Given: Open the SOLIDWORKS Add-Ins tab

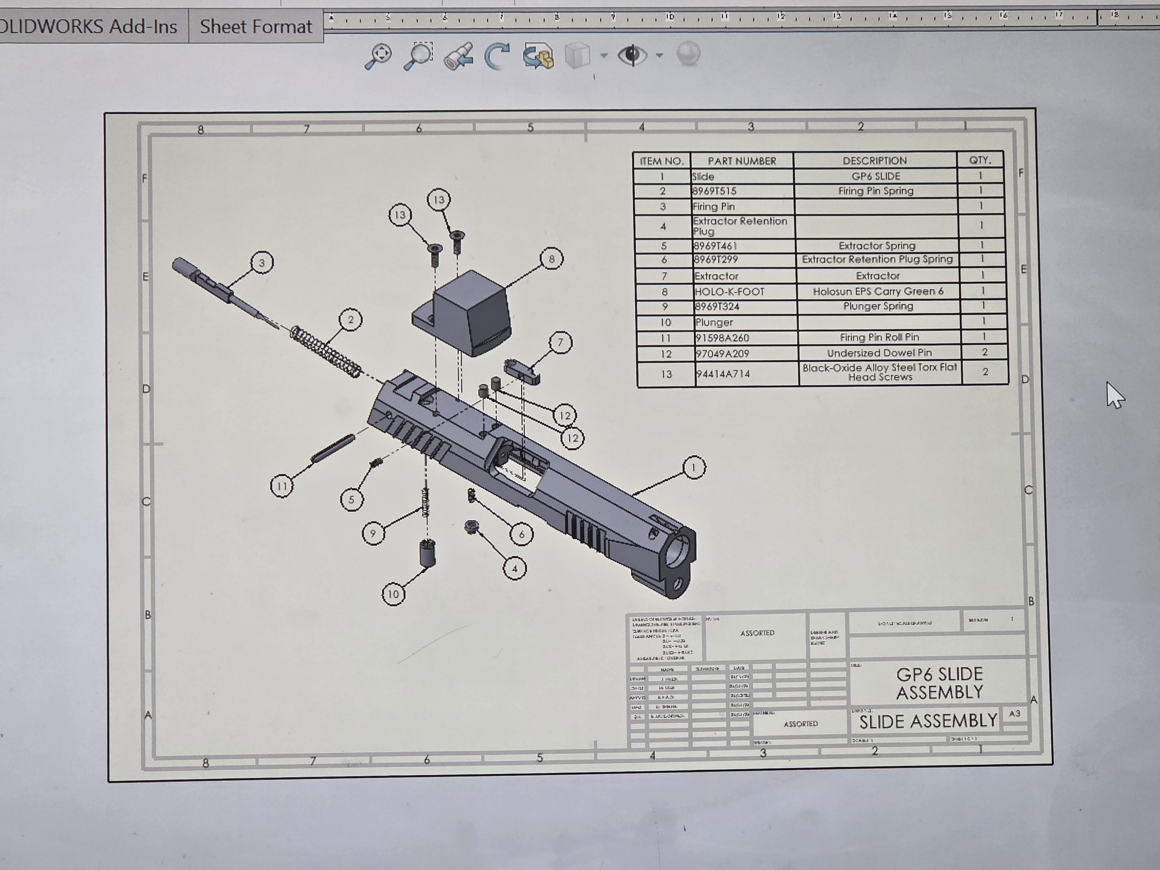Looking at the screenshot, I should 88,26.
